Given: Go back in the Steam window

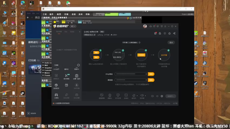Looking at the screenshot, I should (x=28, y=17).
